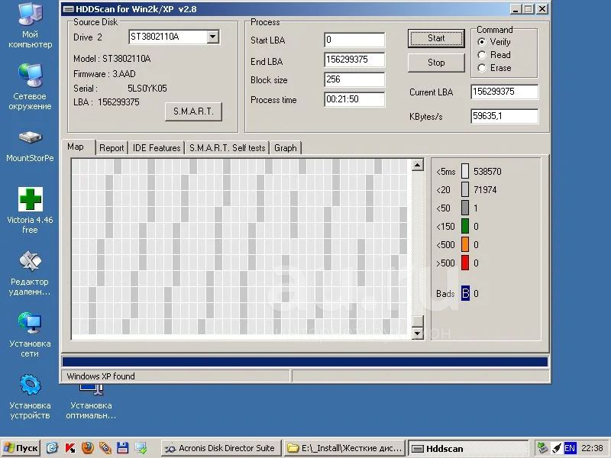The height and width of the screenshot is (458, 611).
Task: Open the optimal settings setup desktop icon
Action: [x=91, y=402]
